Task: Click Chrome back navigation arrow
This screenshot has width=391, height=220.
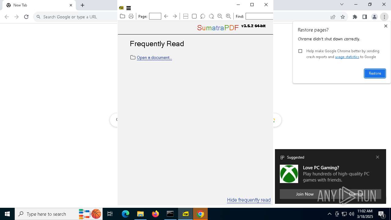Action: point(7,17)
